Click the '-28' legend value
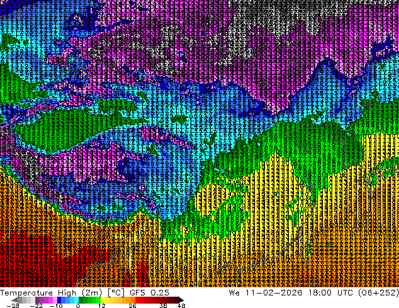The height and width of the screenshot is (308, 399). (x=13, y=305)
